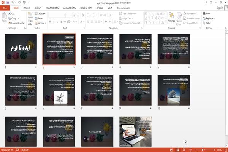Click the zoom in plus button
Viewport: 228px width, 152px height.
214,150
